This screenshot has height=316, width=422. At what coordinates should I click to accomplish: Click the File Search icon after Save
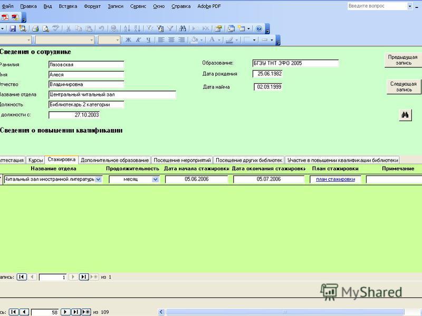(x=23, y=28)
